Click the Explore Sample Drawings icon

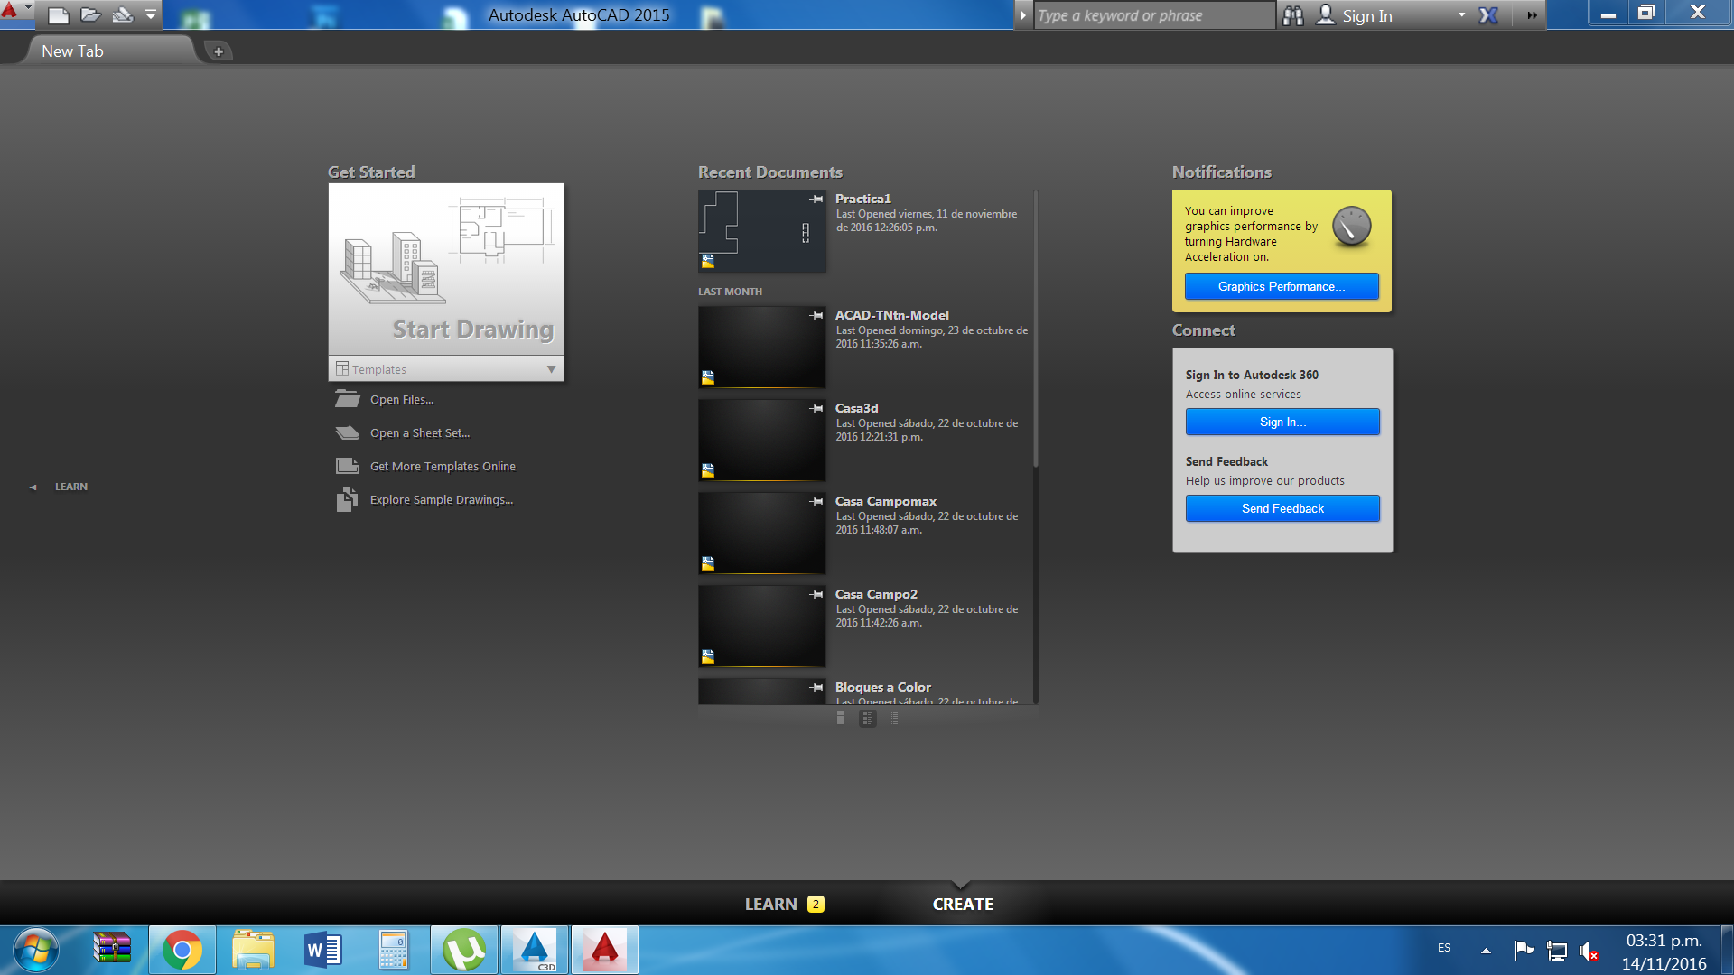[x=345, y=499]
